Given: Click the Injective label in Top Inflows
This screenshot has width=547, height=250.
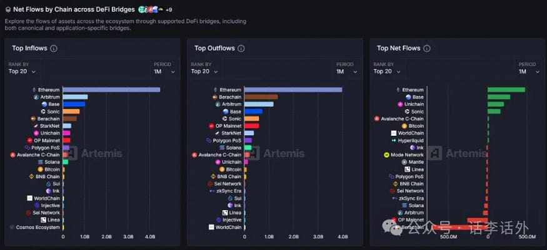Looking at the screenshot, I should pos(51,206).
